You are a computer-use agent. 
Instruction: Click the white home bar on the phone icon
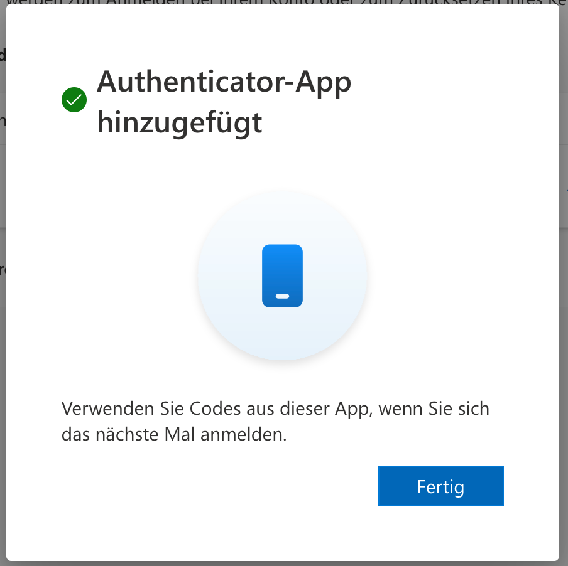pos(282,296)
